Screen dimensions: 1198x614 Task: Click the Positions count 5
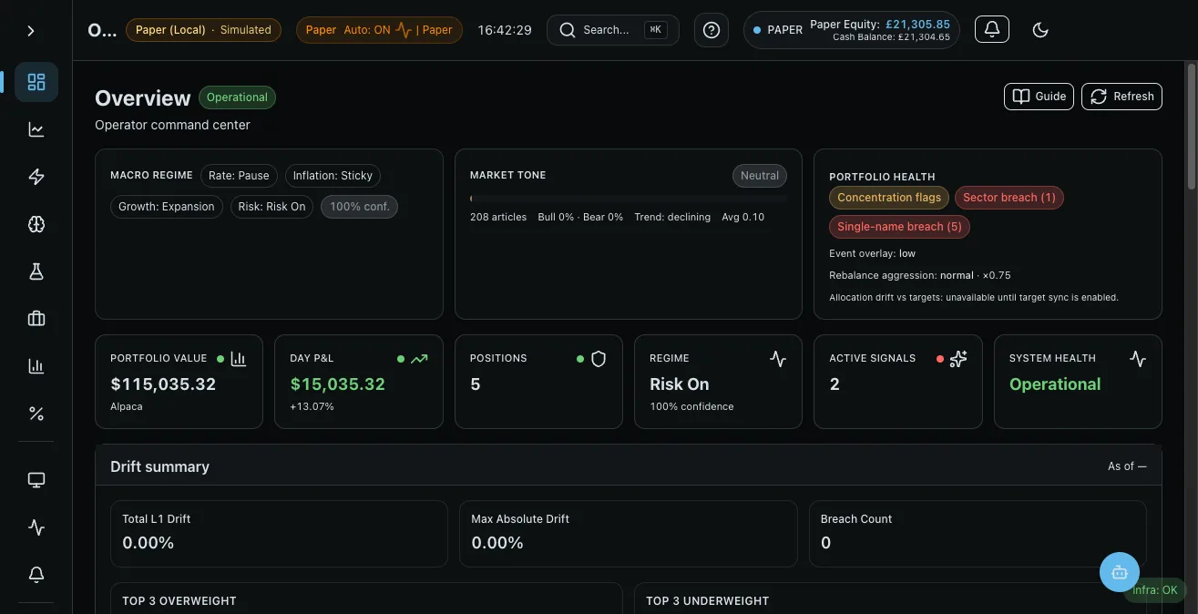[x=475, y=384]
